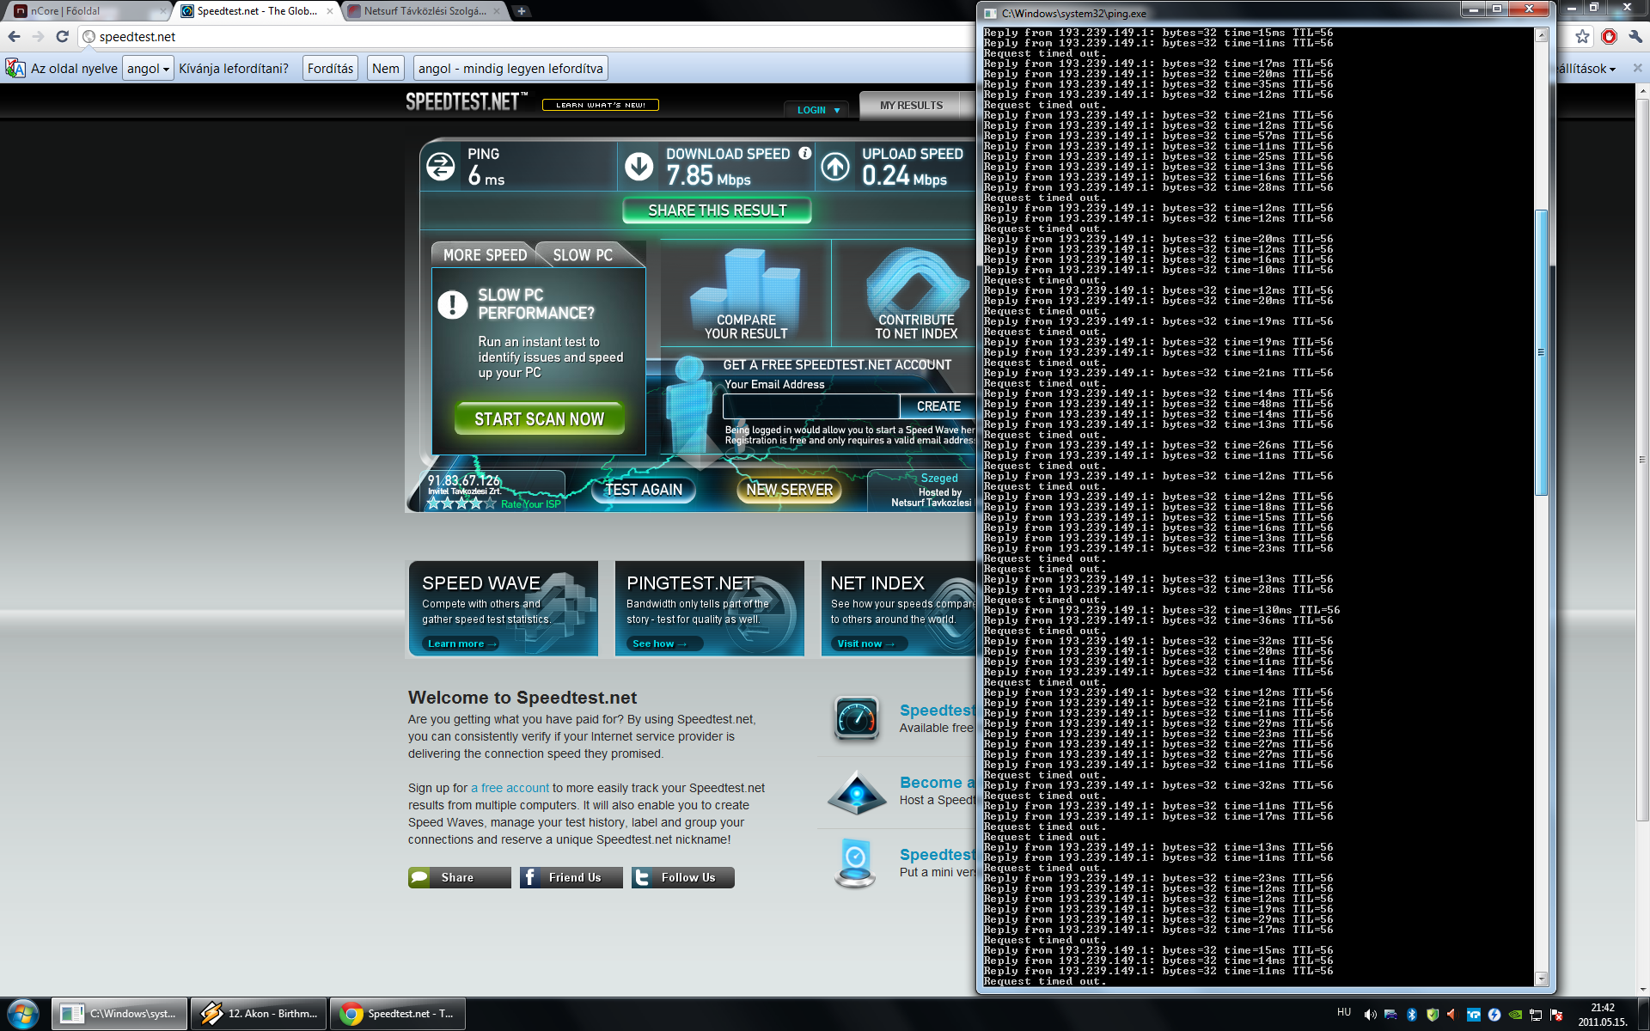This screenshot has width=1650, height=1031.
Task: Click the TEST AGAIN button
Action: (644, 490)
